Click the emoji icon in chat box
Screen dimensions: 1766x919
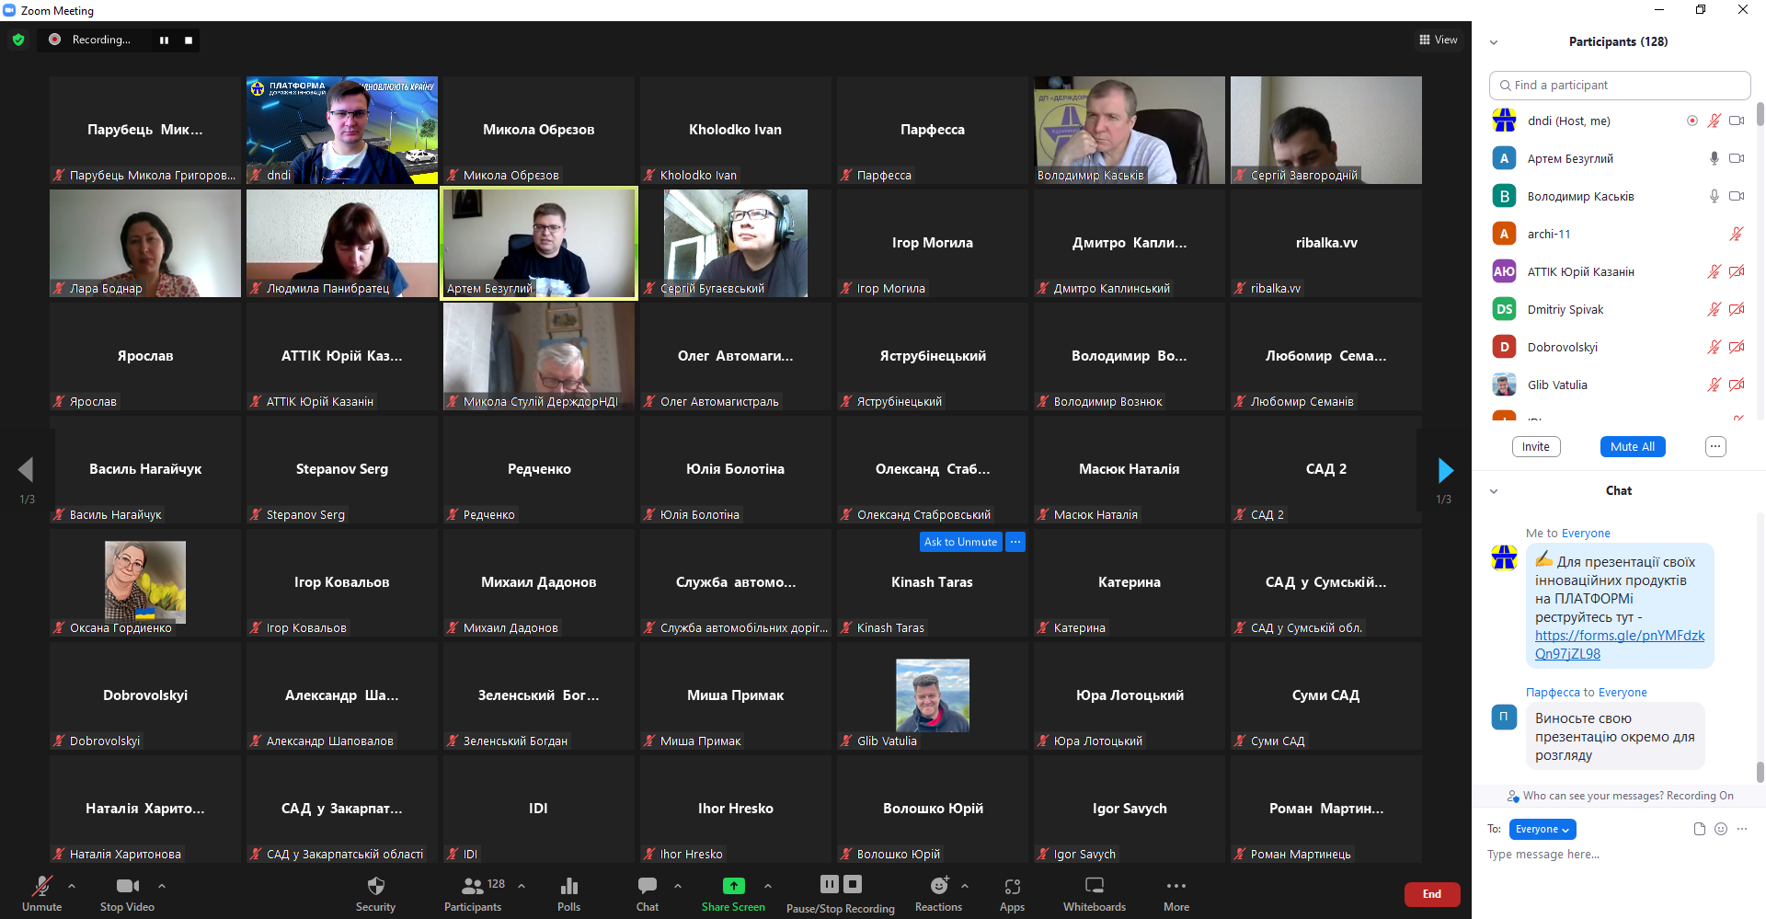click(x=1721, y=829)
